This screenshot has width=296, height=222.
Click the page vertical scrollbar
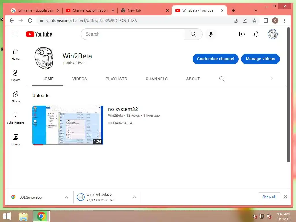coord(288,95)
